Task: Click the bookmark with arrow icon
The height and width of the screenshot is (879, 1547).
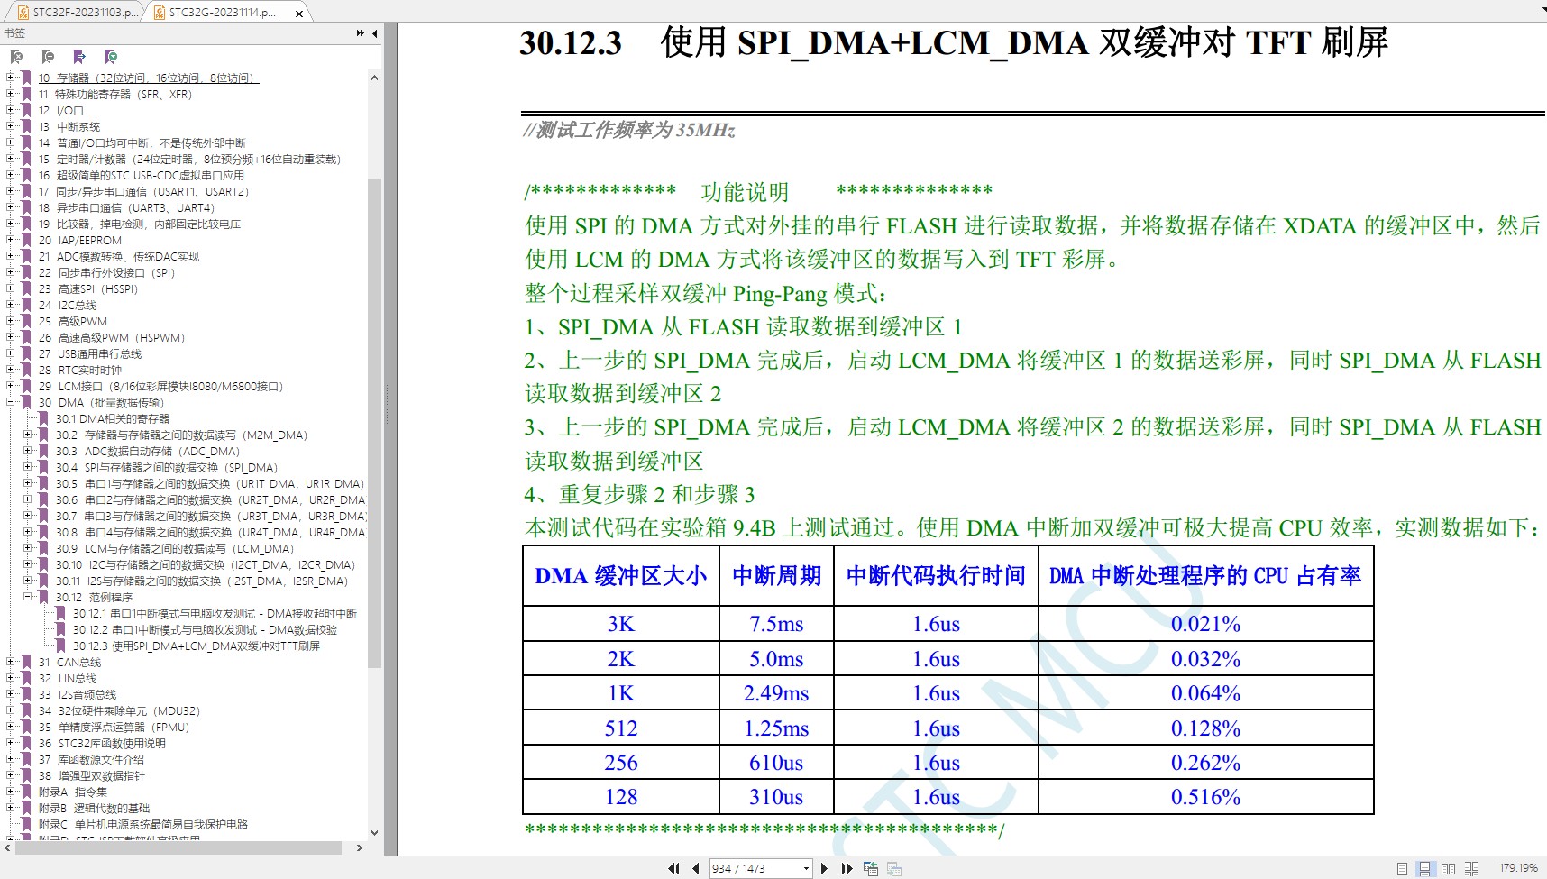Action: (x=79, y=57)
